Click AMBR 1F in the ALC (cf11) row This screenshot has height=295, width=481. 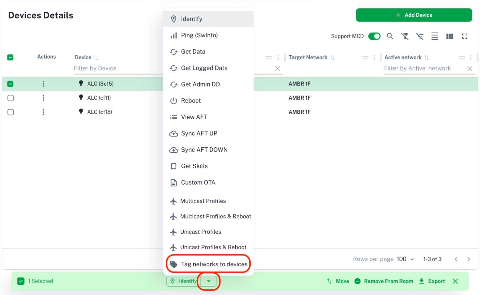[299, 98]
